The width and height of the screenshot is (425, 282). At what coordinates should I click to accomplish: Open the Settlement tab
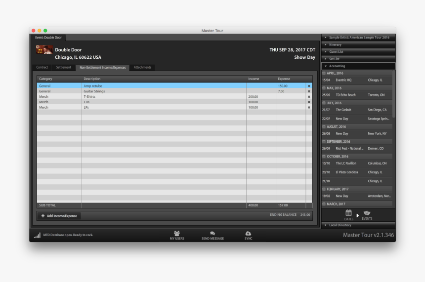63,67
